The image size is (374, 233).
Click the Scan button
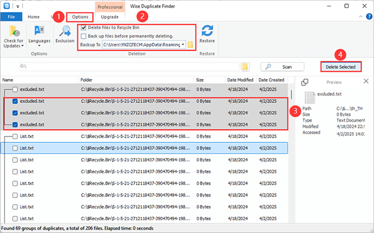282,67
